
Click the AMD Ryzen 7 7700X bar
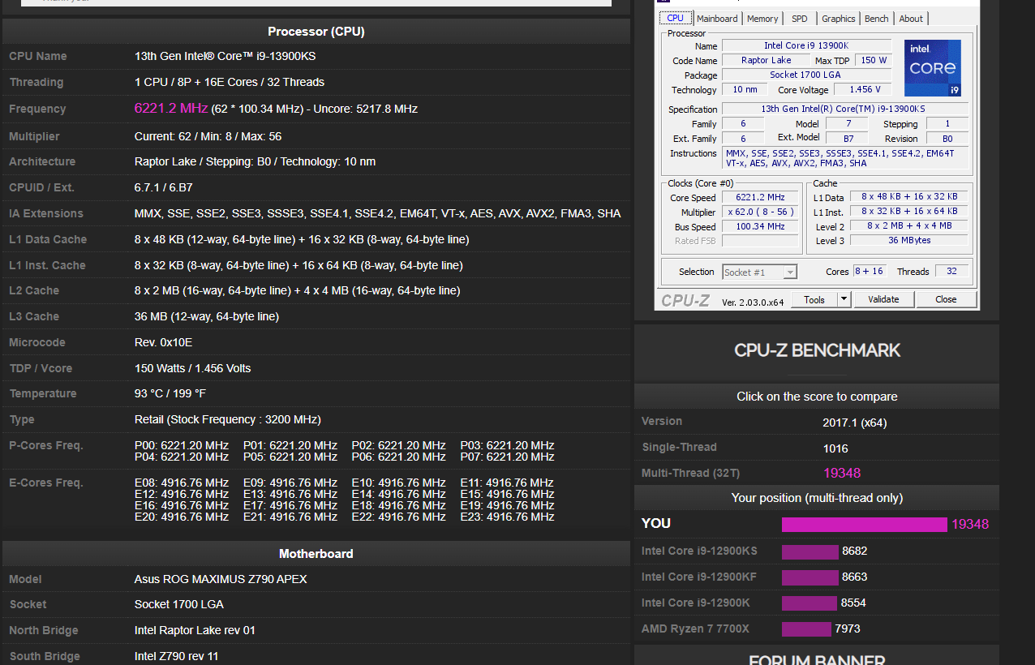(806, 629)
